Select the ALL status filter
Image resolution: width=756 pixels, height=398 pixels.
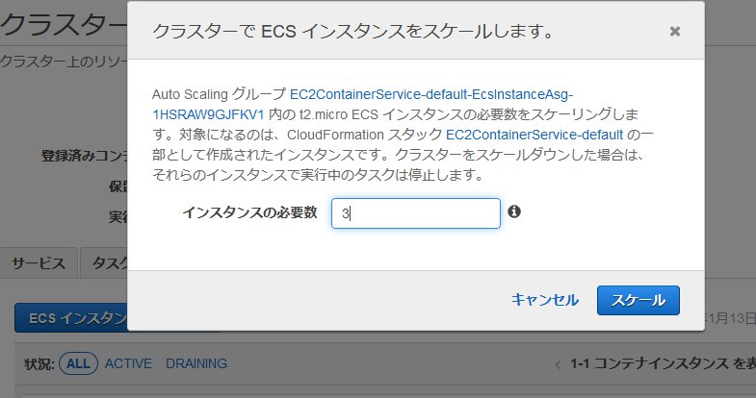tap(79, 363)
